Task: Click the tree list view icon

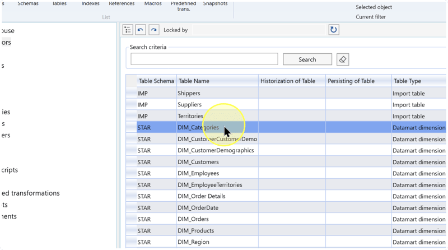Action: coord(128,30)
